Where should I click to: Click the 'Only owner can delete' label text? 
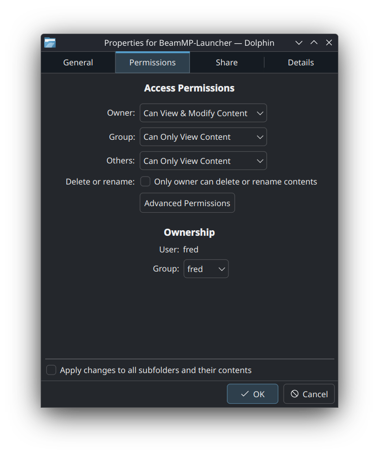click(235, 181)
